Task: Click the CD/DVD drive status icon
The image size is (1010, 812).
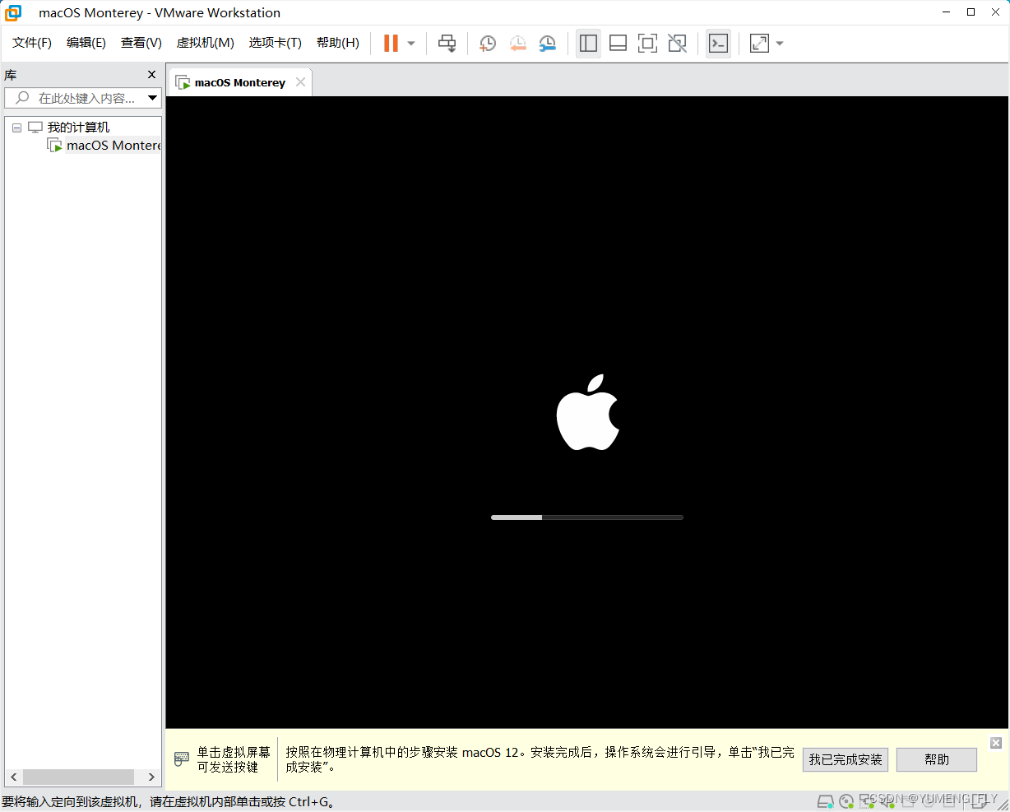Action: point(846,801)
